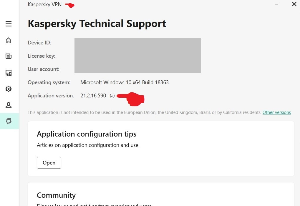The height and width of the screenshot is (206, 300).
Task: Close the Kaspersky VPN window
Action: (294, 4)
